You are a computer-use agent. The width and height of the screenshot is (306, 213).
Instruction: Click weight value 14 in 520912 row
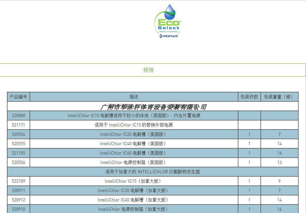click(x=279, y=200)
